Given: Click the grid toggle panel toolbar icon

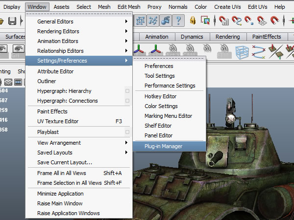Looking at the screenshot, I should [8, 82].
